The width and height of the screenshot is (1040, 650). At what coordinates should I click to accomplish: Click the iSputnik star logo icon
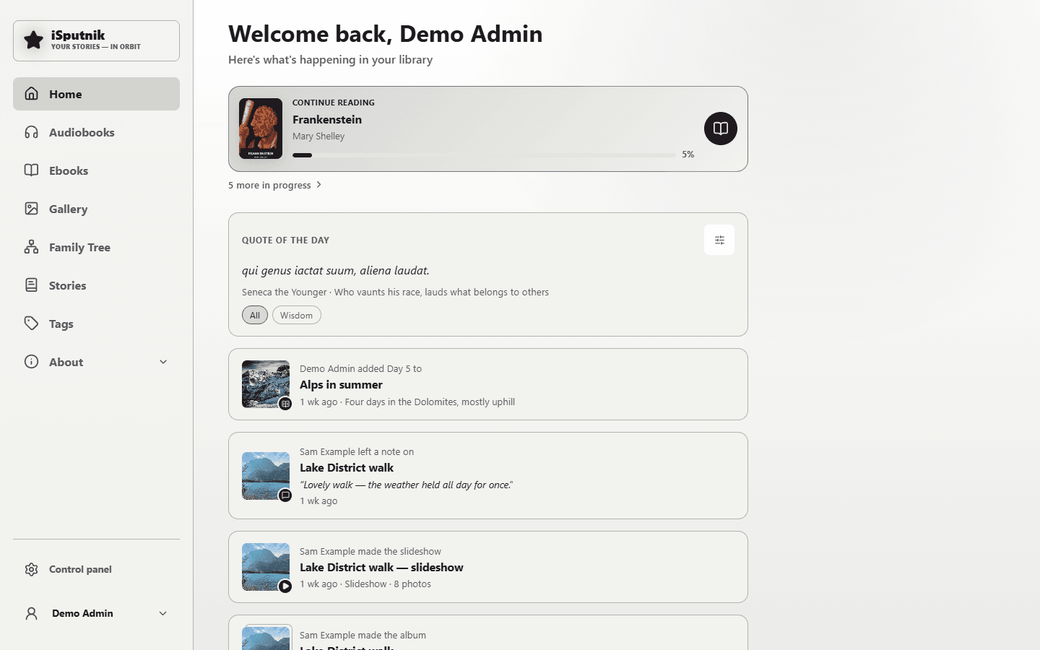33,40
